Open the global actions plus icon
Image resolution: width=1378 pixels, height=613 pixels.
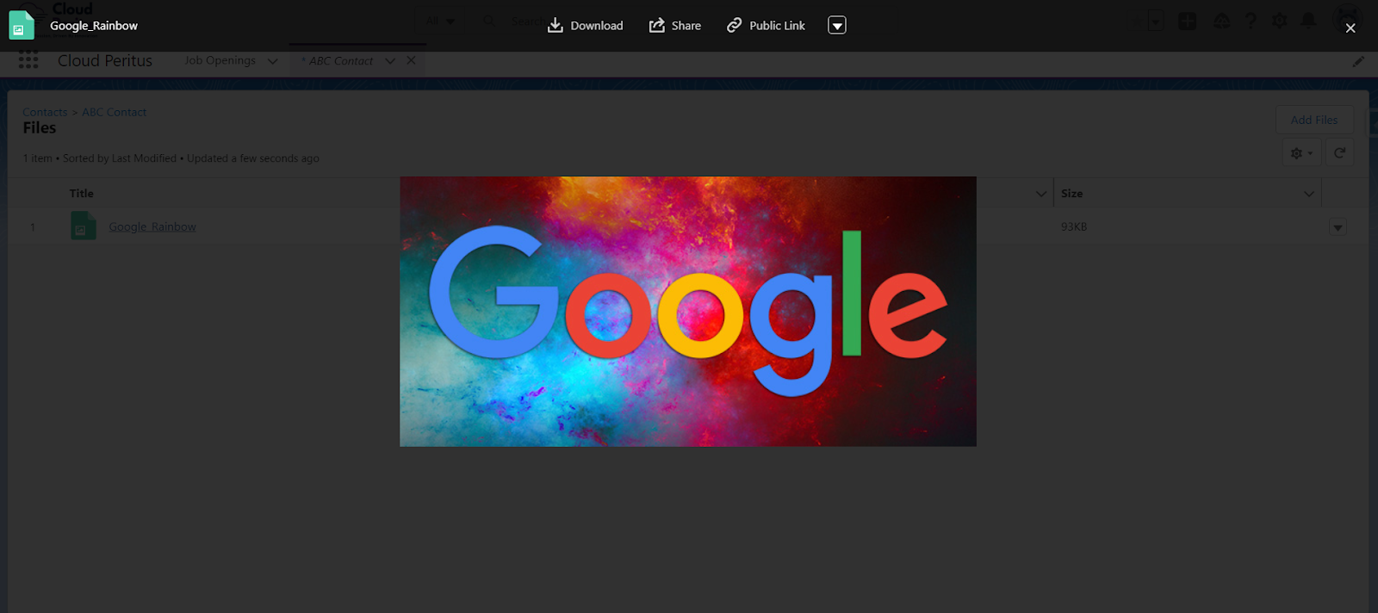(x=1188, y=21)
